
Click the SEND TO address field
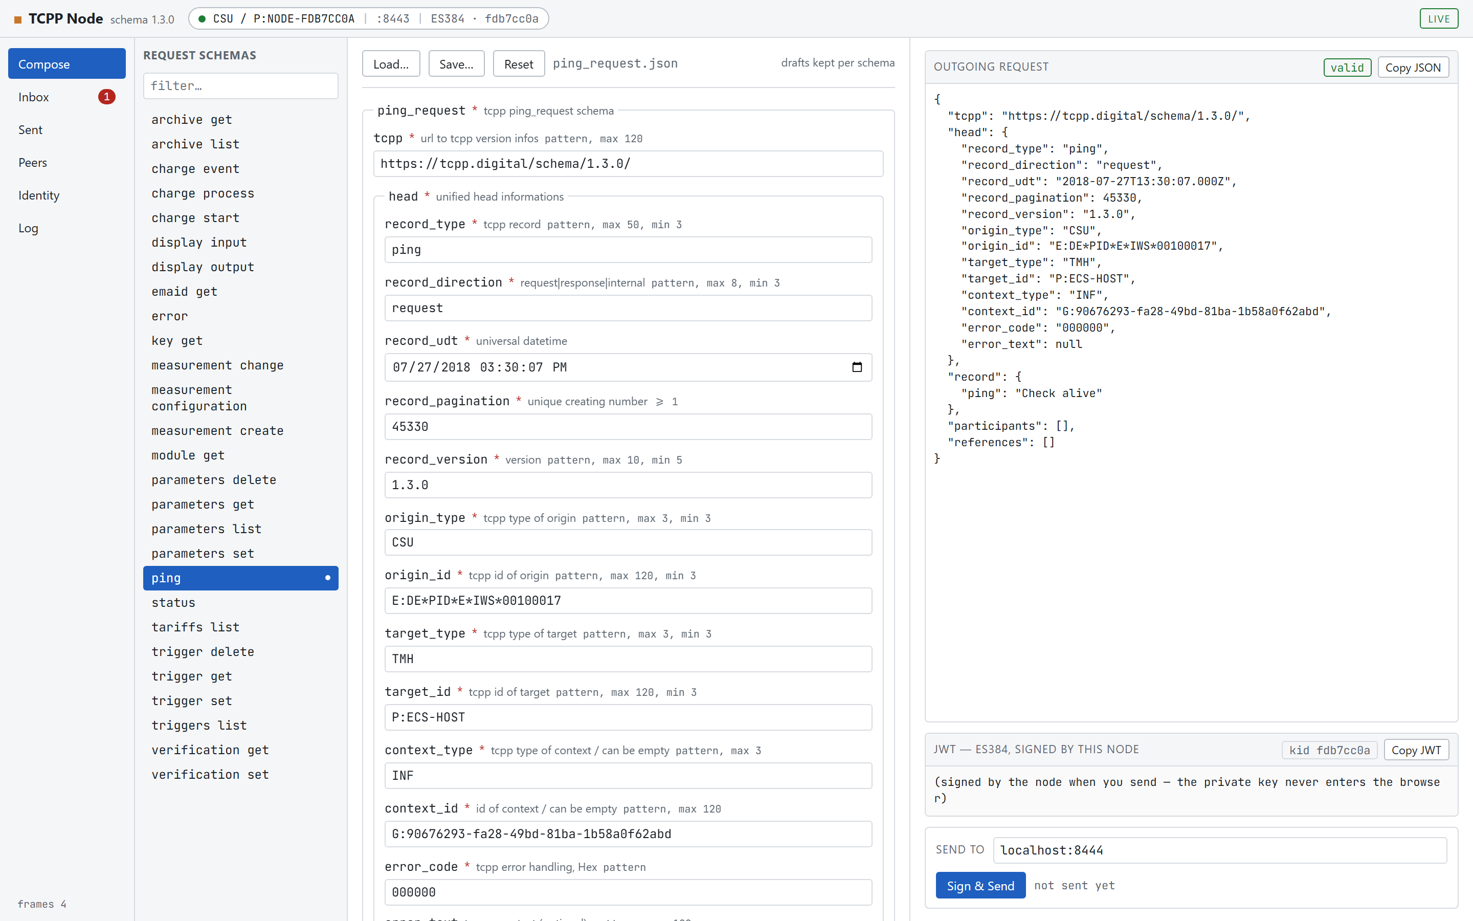(x=1219, y=850)
